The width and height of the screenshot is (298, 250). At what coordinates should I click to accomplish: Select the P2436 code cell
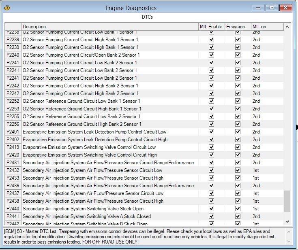point(13,186)
